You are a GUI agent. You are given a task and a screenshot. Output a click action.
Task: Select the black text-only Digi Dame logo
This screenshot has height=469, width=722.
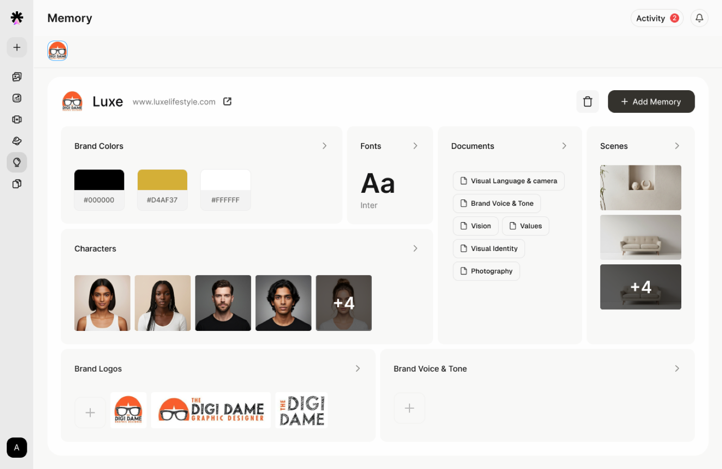tap(302, 410)
